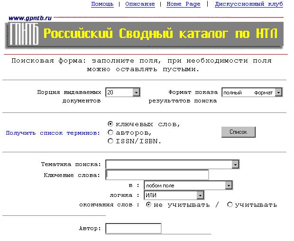Click the www.gpntb.ru site label

(30, 18)
